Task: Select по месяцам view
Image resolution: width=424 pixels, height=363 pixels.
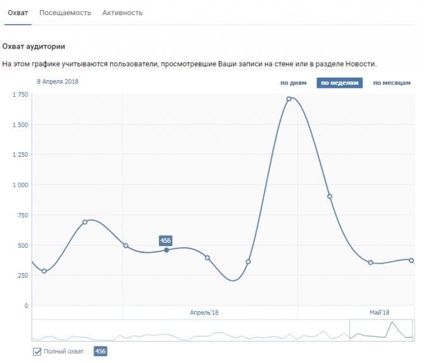Action: [392, 83]
